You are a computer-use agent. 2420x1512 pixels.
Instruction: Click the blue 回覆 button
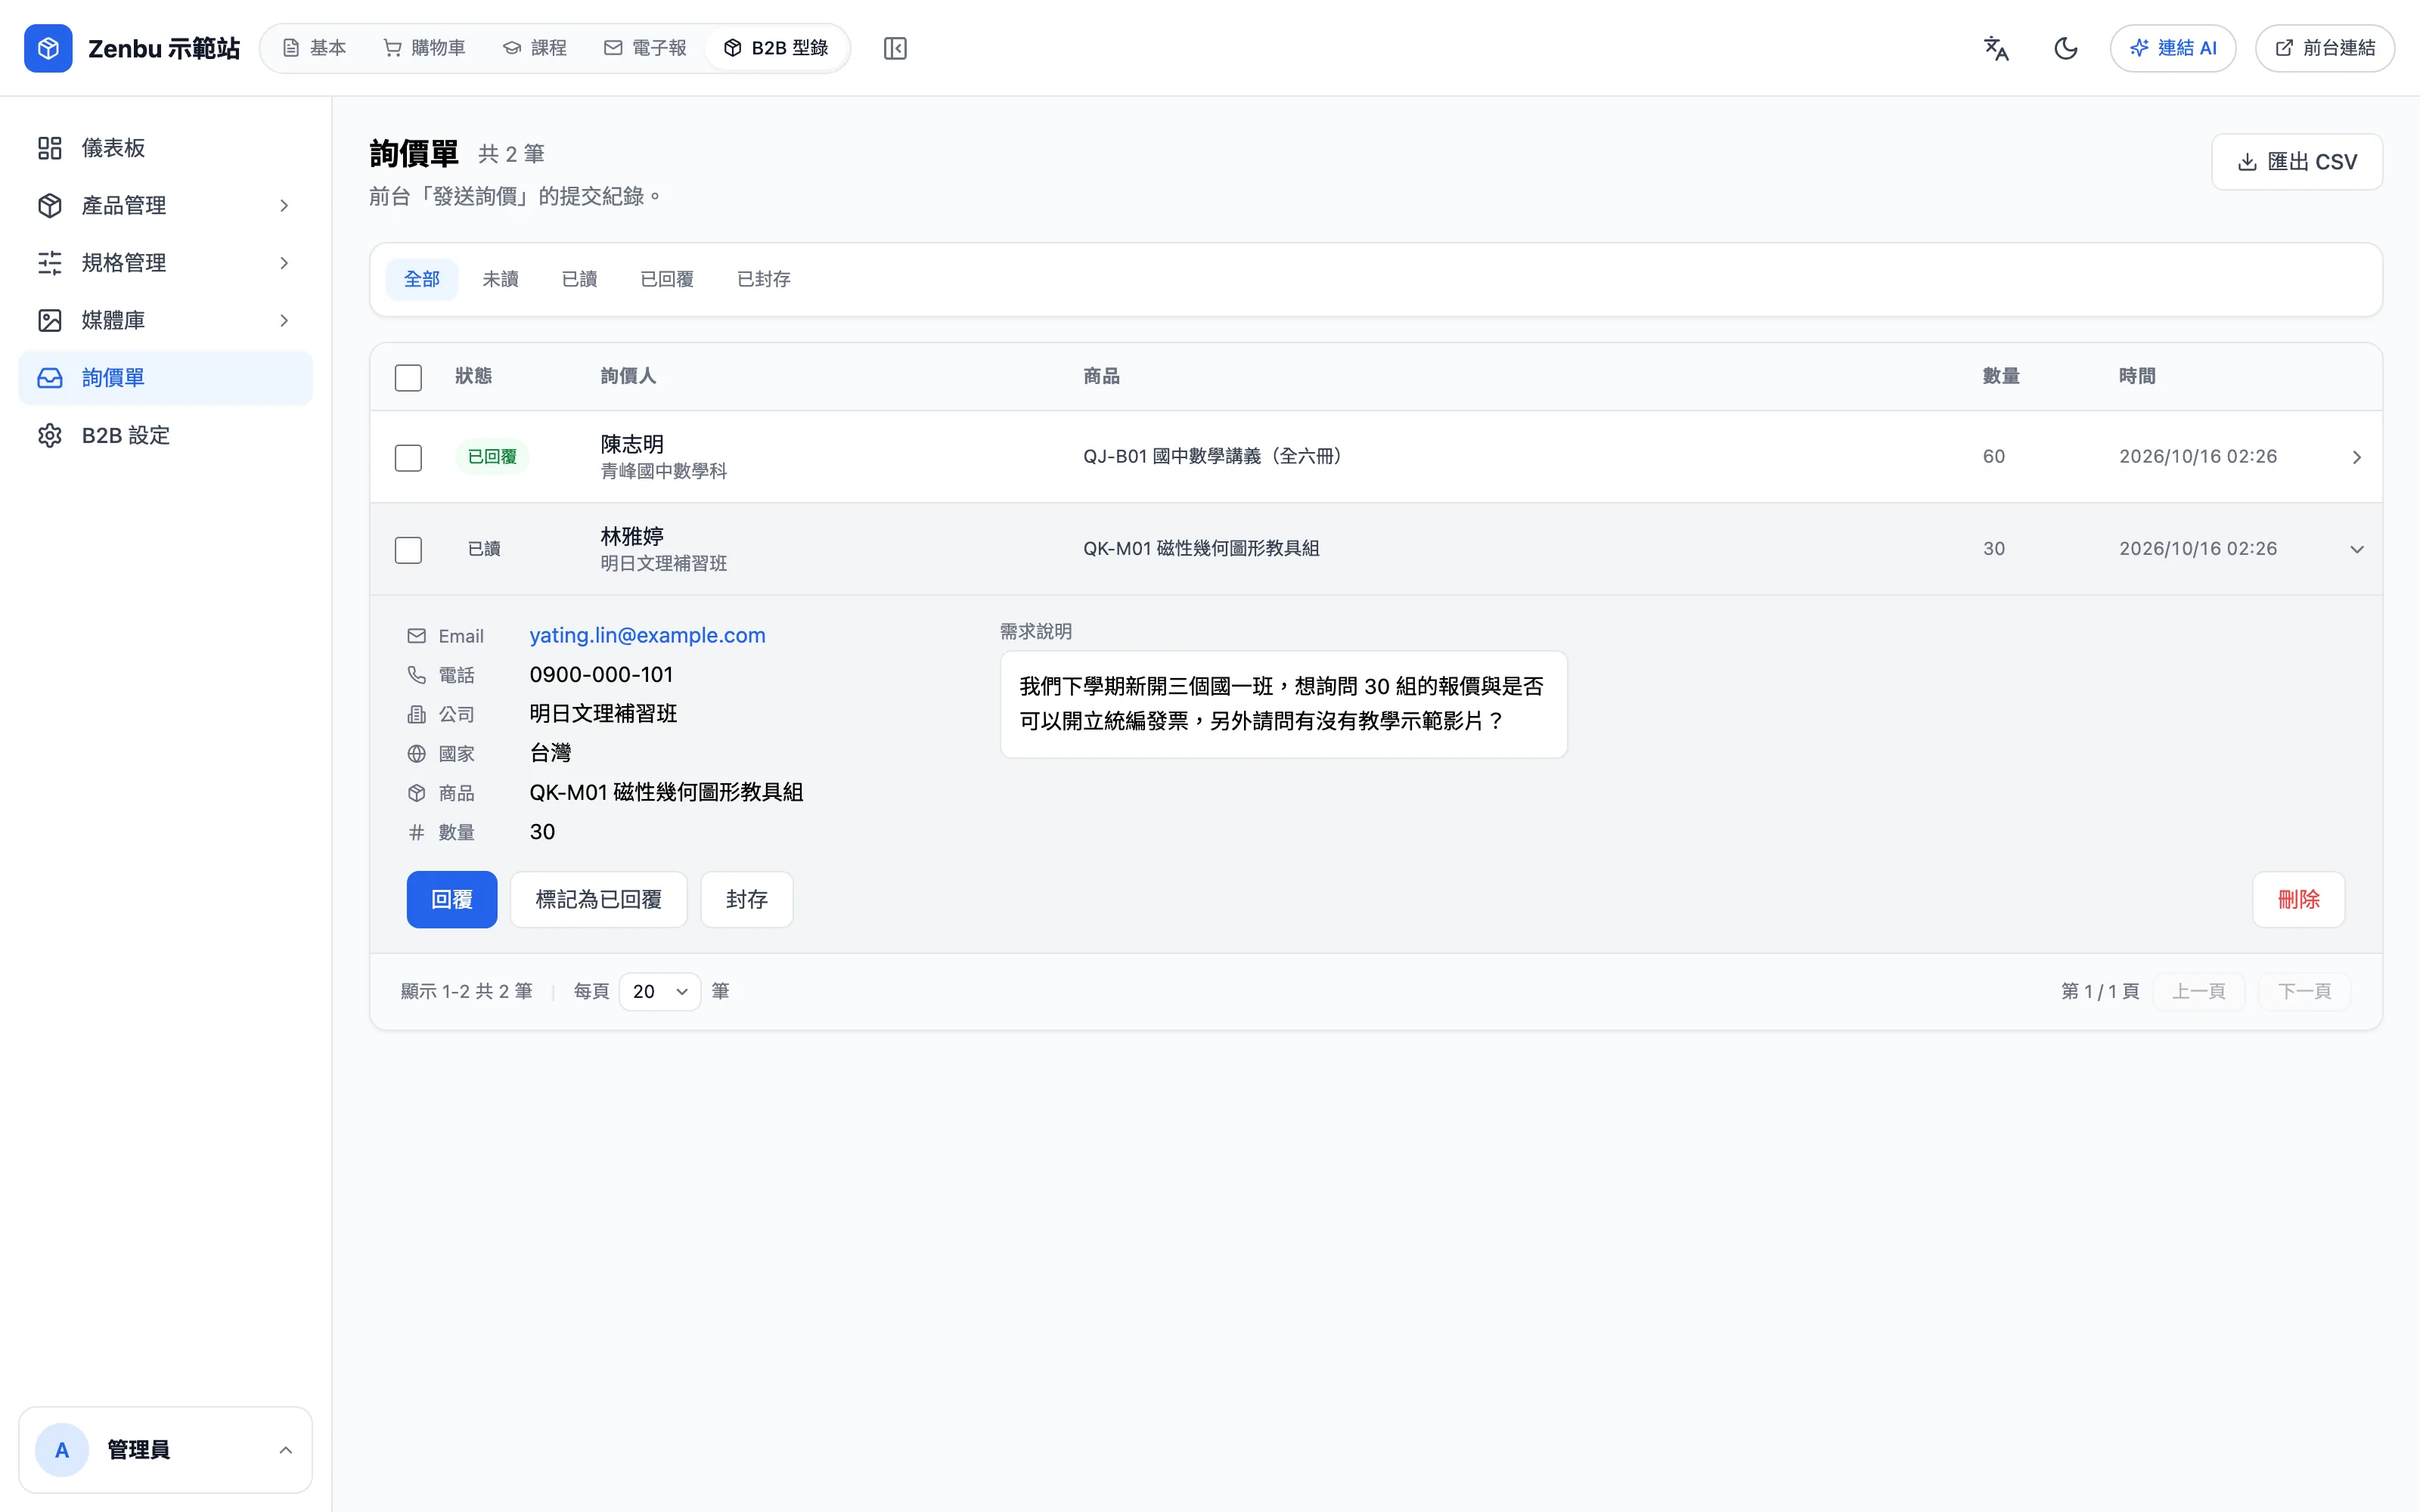click(x=452, y=900)
